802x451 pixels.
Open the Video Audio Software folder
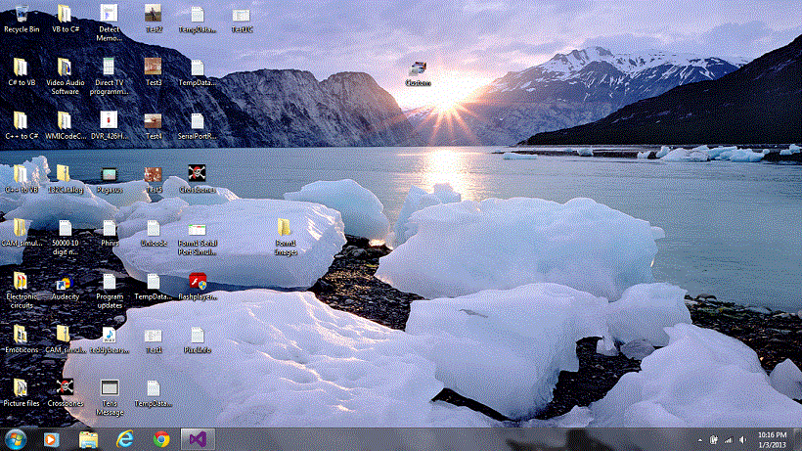tap(65, 76)
